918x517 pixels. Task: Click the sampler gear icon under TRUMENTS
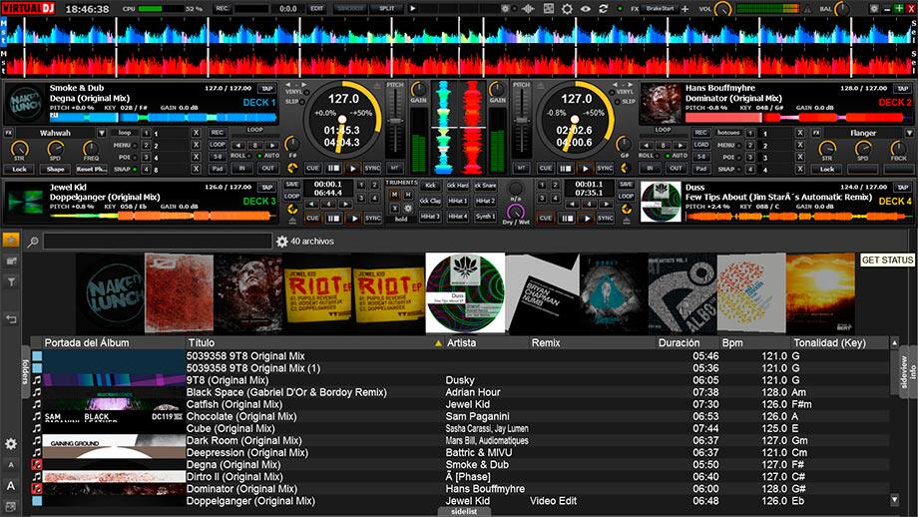pos(408,208)
